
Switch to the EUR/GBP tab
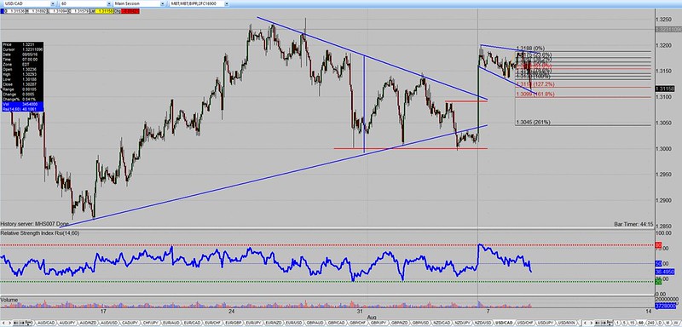233,323
